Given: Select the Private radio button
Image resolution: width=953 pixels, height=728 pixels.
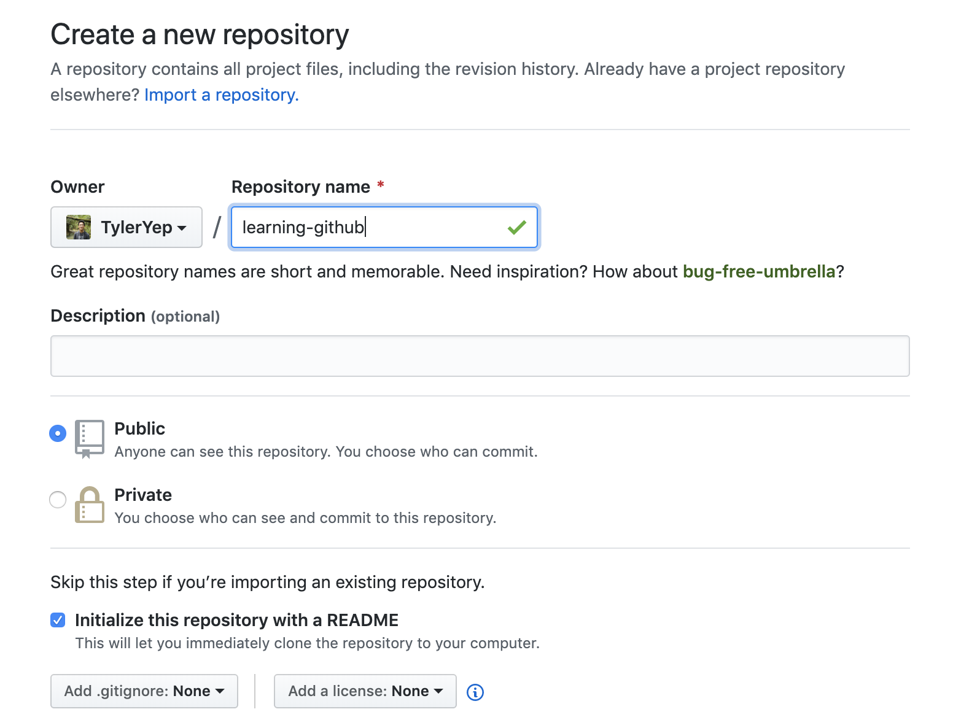Looking at the screenshot, I should coord(58,500).
